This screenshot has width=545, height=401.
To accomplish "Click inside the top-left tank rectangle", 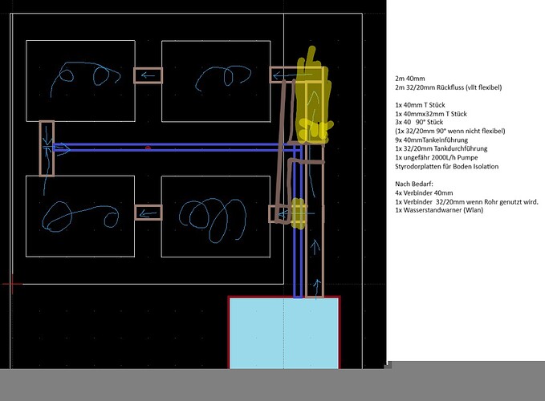I will [x=80, y=80].
